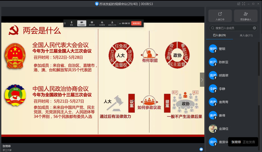Switch to the 已入会(29) tab
The image size is (262, 152).
point(219,35)
